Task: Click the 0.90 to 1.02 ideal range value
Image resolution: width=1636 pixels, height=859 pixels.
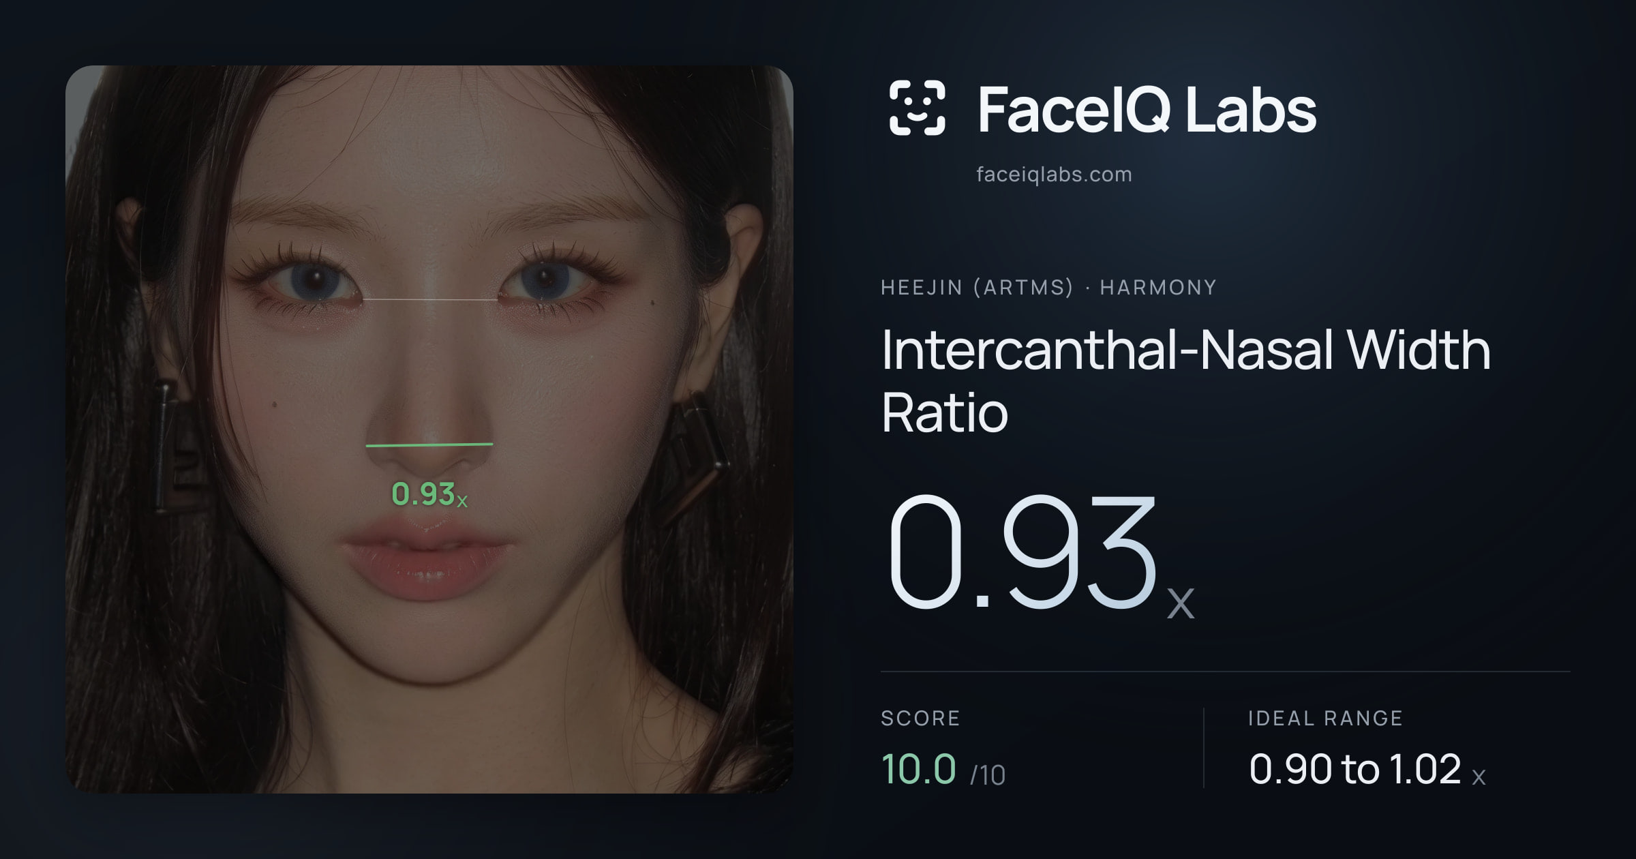Action: tap(1367, 769)
